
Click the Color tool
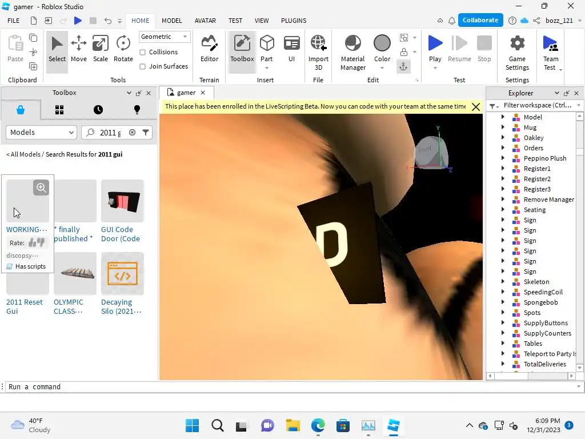[382, 48]
